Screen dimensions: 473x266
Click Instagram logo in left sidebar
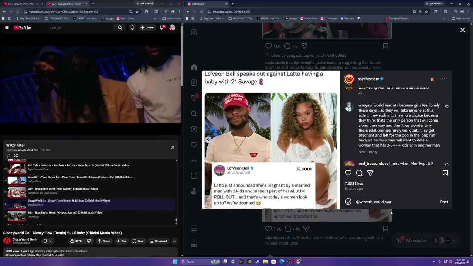[x=194, y=33]
